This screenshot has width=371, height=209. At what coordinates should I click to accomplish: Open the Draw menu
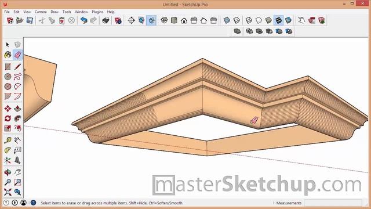point(54,12)
